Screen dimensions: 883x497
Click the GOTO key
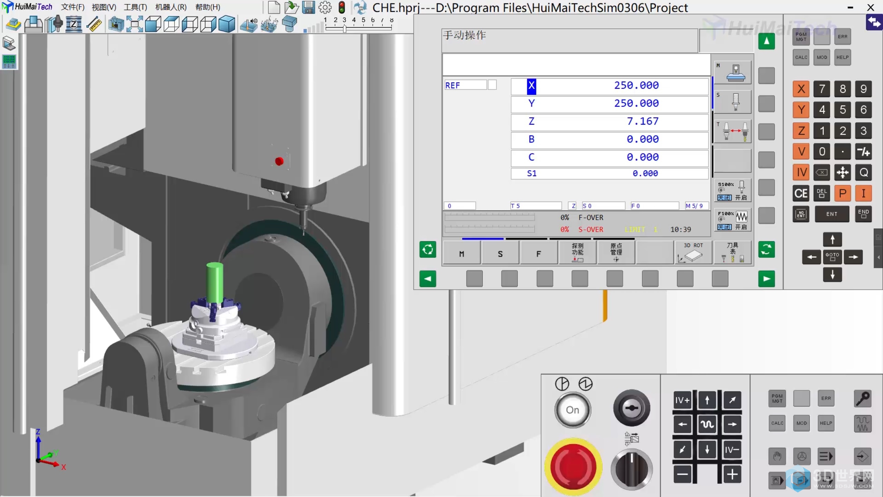[x=832, y=257]
